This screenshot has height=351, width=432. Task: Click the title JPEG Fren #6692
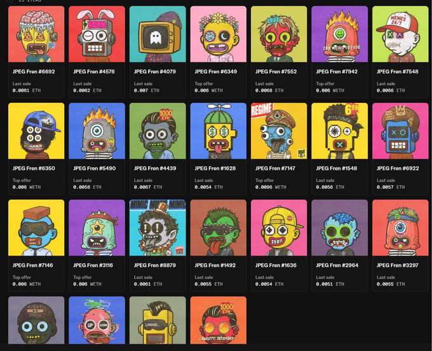pyautogui.click(x=34, y=72)
